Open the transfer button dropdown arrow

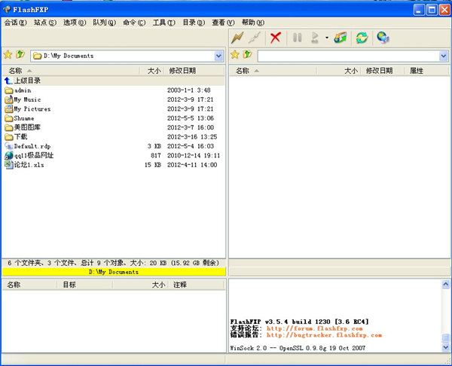tap(326, 38)
